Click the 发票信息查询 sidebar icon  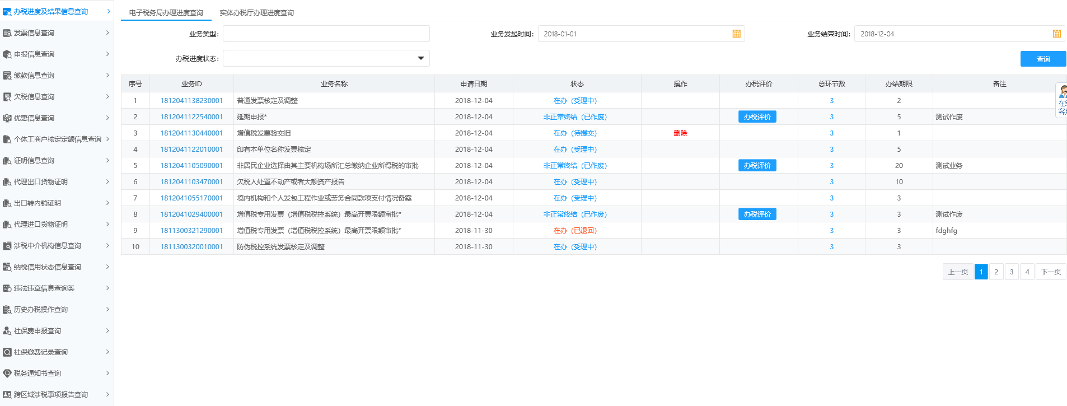point(7,33)
